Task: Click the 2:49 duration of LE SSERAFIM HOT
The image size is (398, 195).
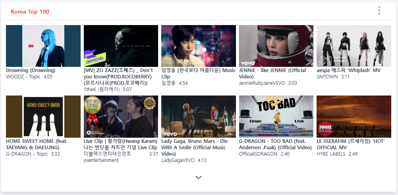Action: (x=353, y=154)
